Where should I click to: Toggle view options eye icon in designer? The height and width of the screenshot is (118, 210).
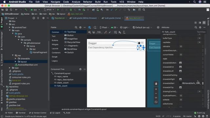[x=90, y=32]
